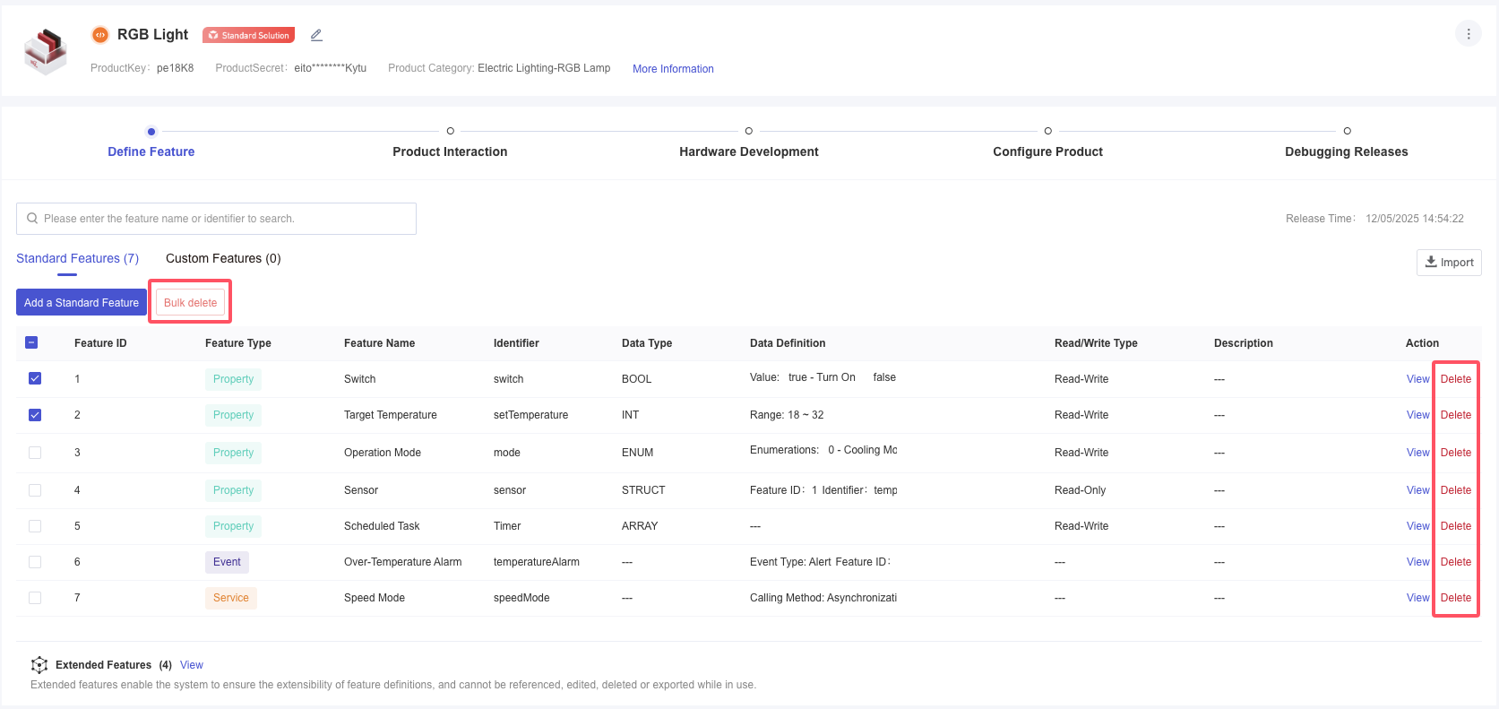Image resolution: width=1499 pixels, height=709 pixels.
Task: Click the ARRAY data type cell
Action: [640, 526]
